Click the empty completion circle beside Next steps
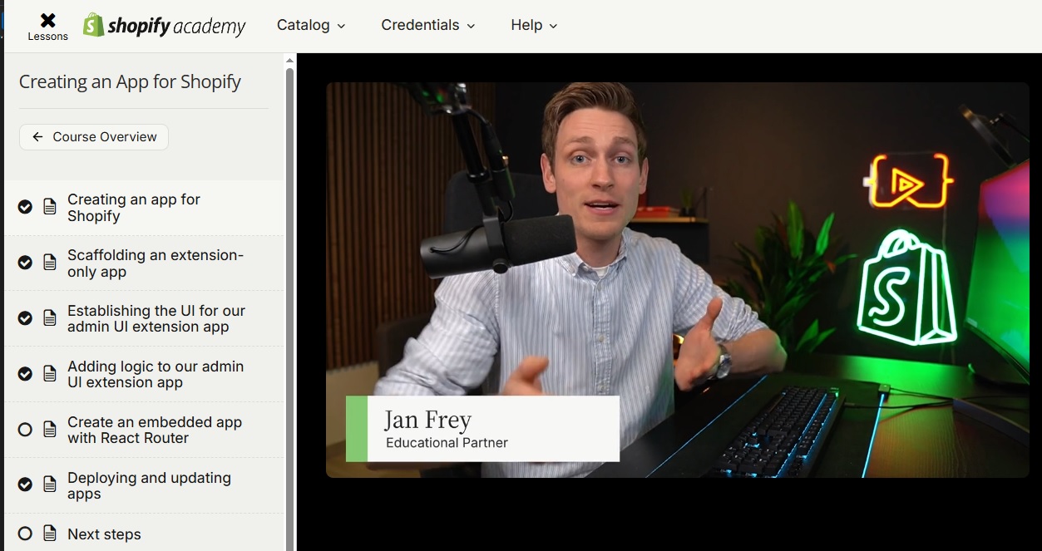The image size is (1042, 551). pyautogui.click(x=25, y=534)
